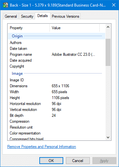Select the Previous Versions tab

(65, 16)
